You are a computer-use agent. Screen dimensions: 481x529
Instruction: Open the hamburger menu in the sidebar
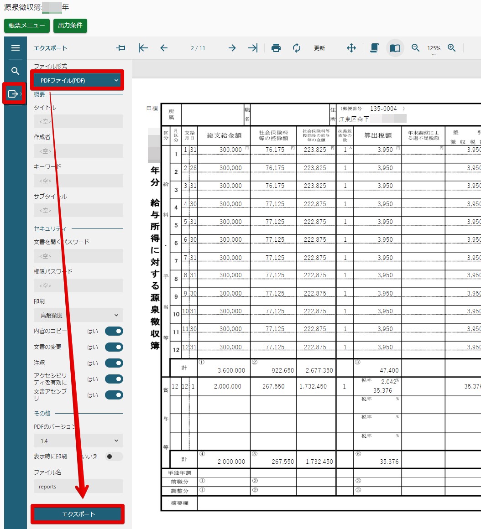[15, 48]
